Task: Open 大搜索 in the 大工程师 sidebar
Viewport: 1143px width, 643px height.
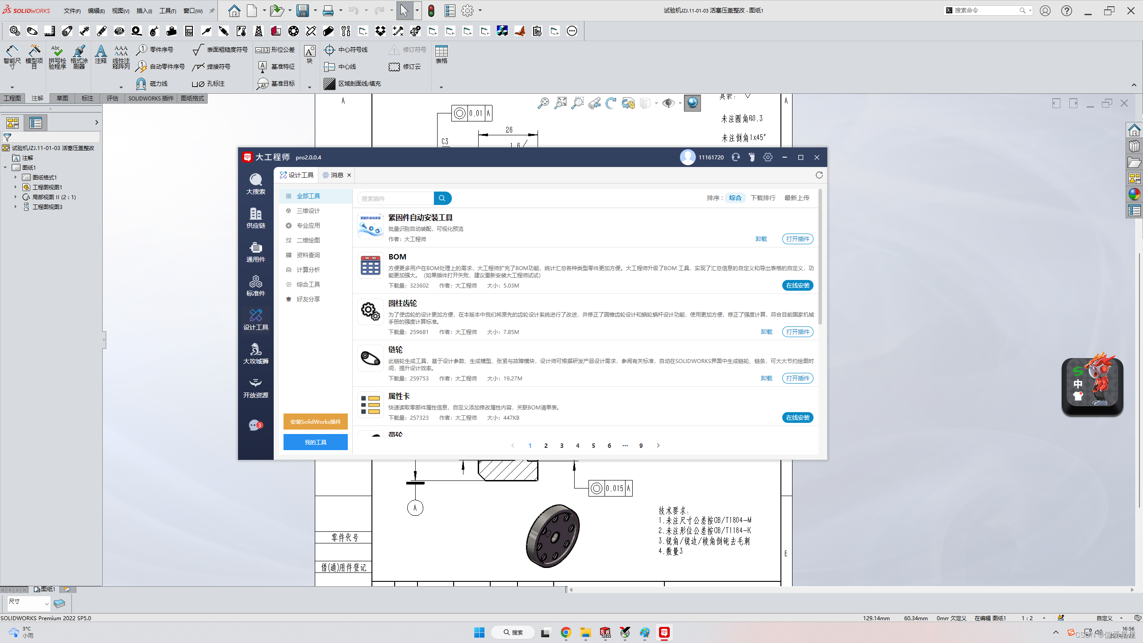Action: point(255,184)
